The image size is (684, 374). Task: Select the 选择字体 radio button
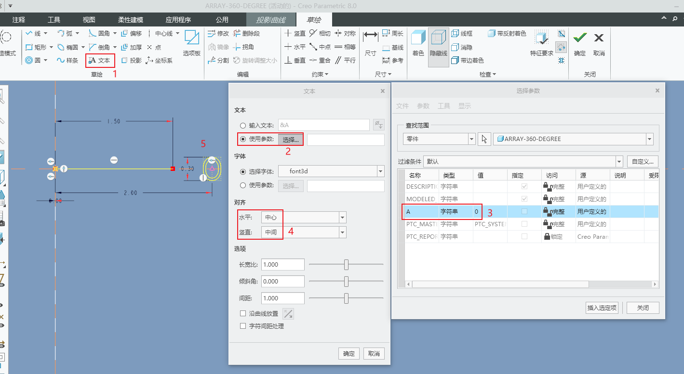243,171
